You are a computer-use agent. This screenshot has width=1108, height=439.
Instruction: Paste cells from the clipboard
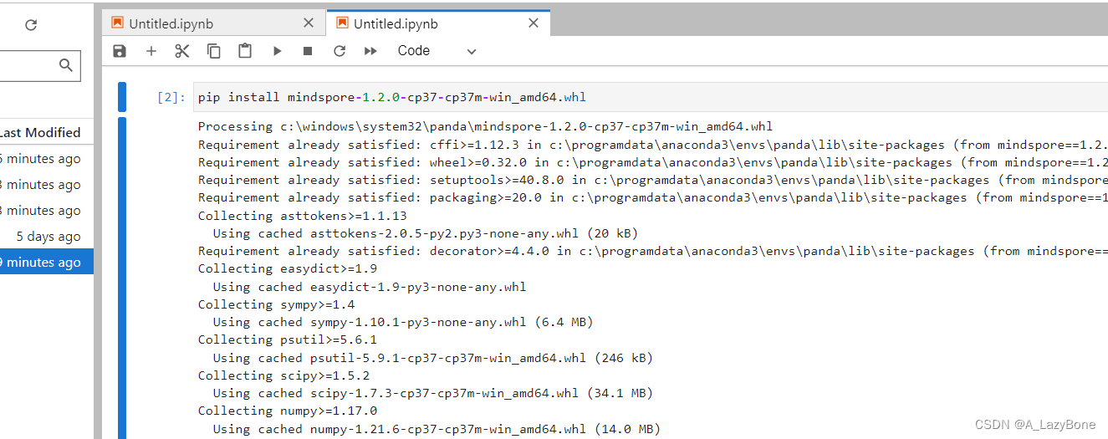[245, 51]
